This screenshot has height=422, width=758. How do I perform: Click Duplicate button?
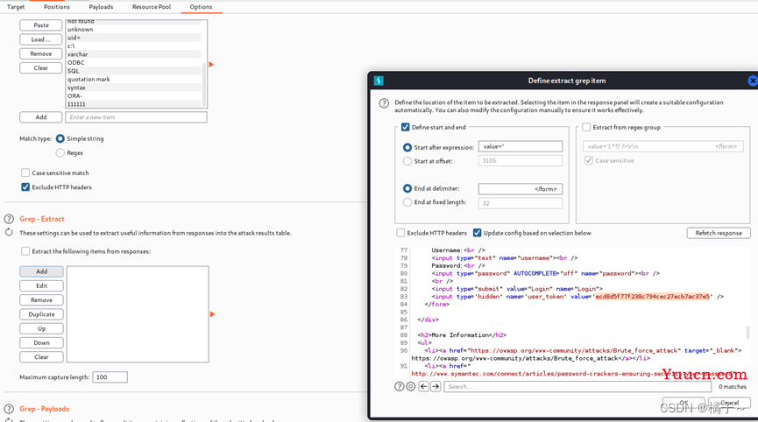[41, 314]
